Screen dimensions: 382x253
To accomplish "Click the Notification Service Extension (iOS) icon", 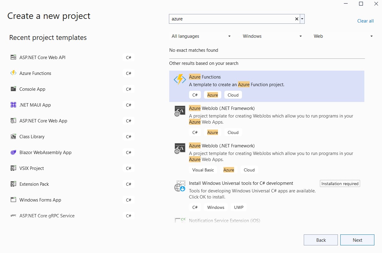I will [180, 220].
